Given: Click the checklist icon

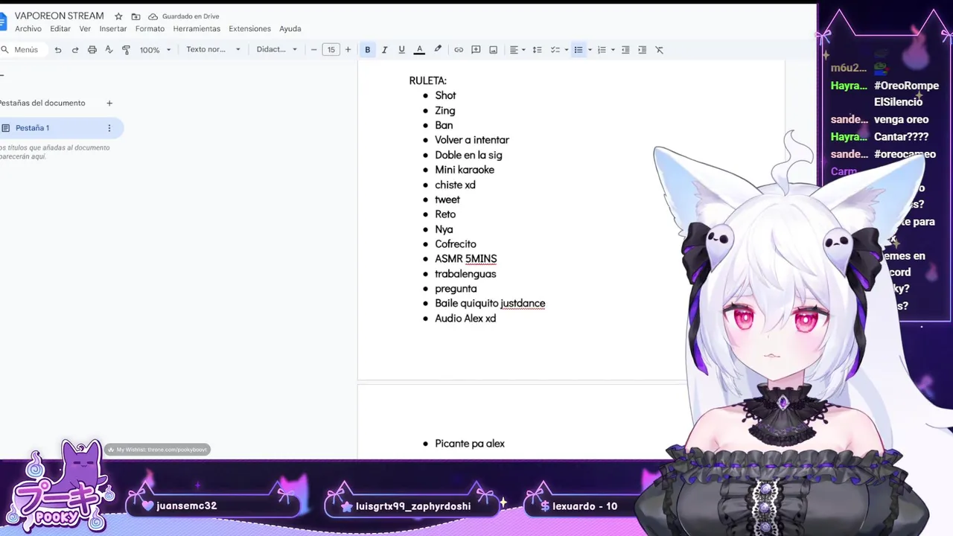Looking at the screenshot, I should click(x=555, y=50).
